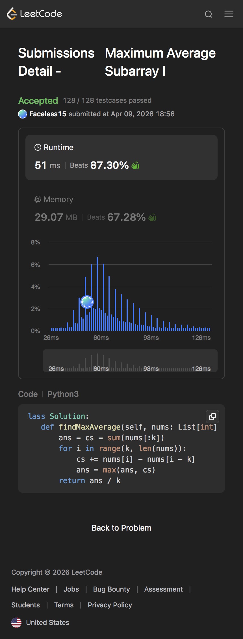Click the Memory chip icon
Image resolution: width=243 pixels, height=639 pixels.
coord(38,200)
